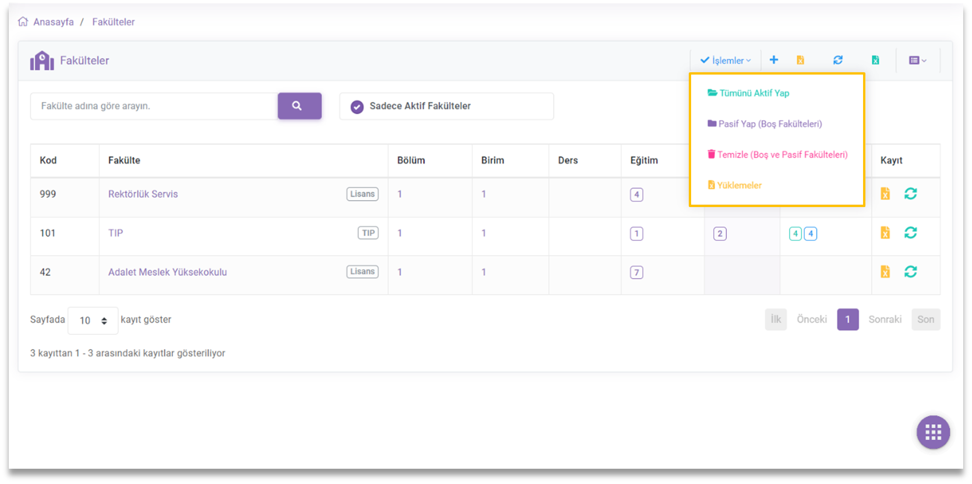Collapse the İşlemler dropdown menu
972x484 pixels.
tap(725, 61)
